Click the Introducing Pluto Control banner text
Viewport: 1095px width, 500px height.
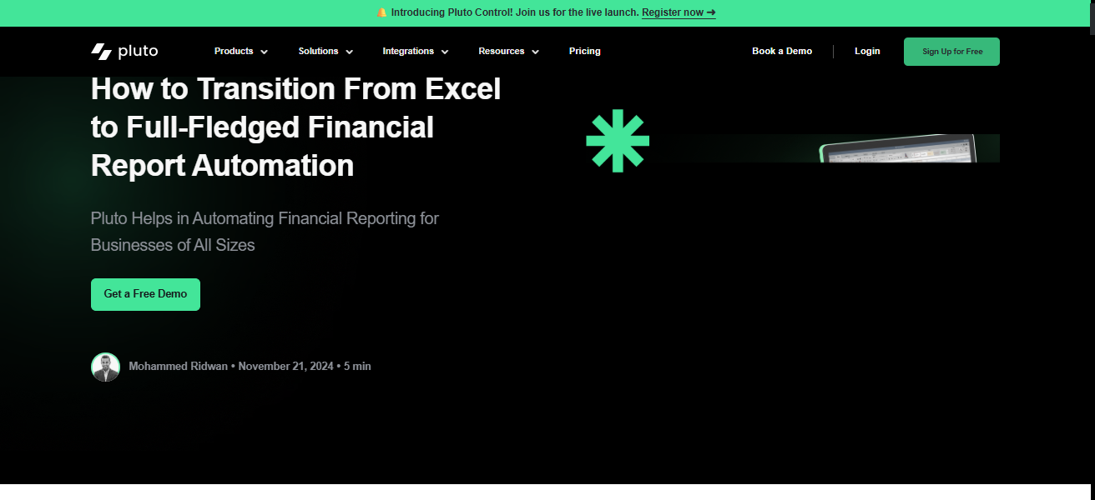pyautogui.click(x=514, y=12)
